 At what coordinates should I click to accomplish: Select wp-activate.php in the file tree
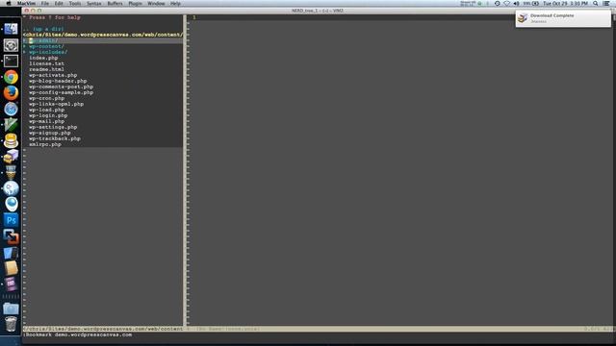click(x=53, y=75)
